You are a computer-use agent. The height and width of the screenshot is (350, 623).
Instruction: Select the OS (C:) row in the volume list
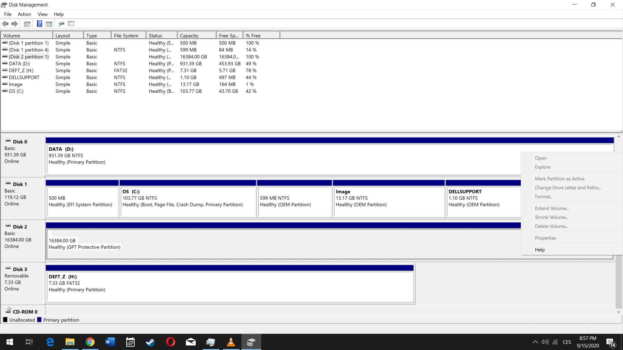[x=16, y=91]
